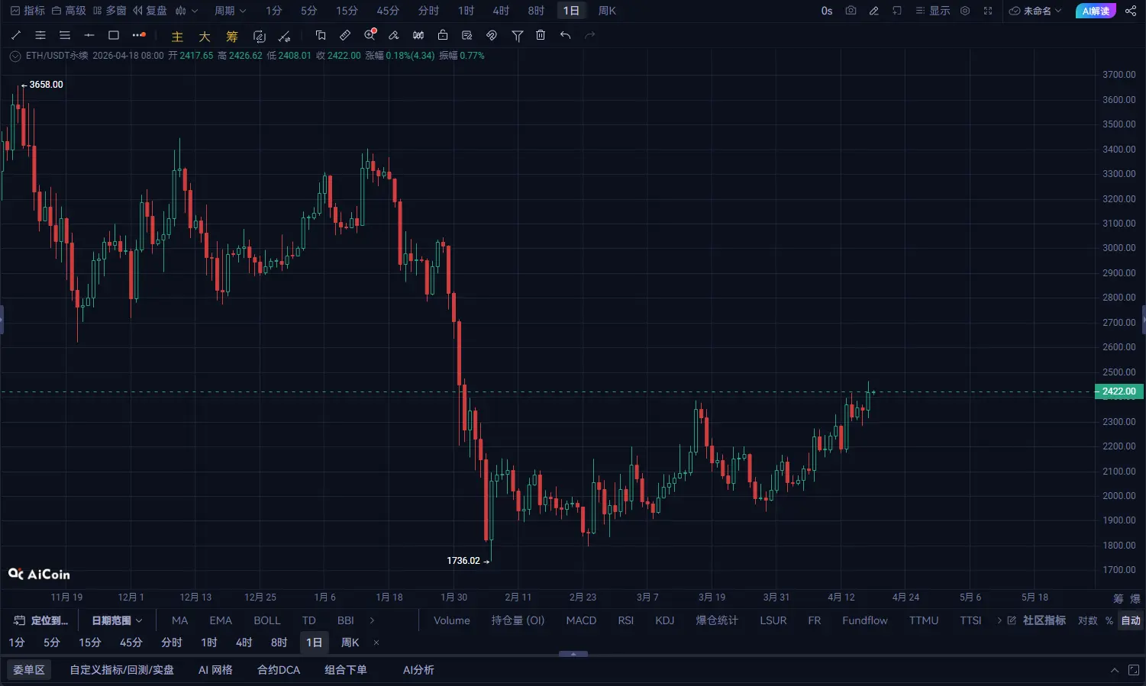Click the lock drawings icon

point(443,35)
